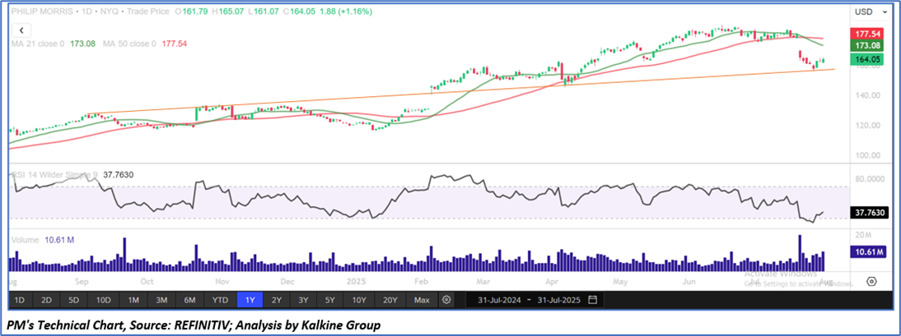Select the 10Y range tab

[361, 300]
